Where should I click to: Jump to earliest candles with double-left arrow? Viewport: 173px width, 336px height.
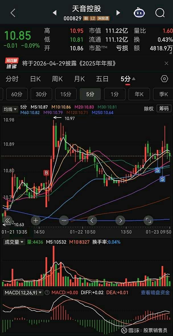point(7,220)
